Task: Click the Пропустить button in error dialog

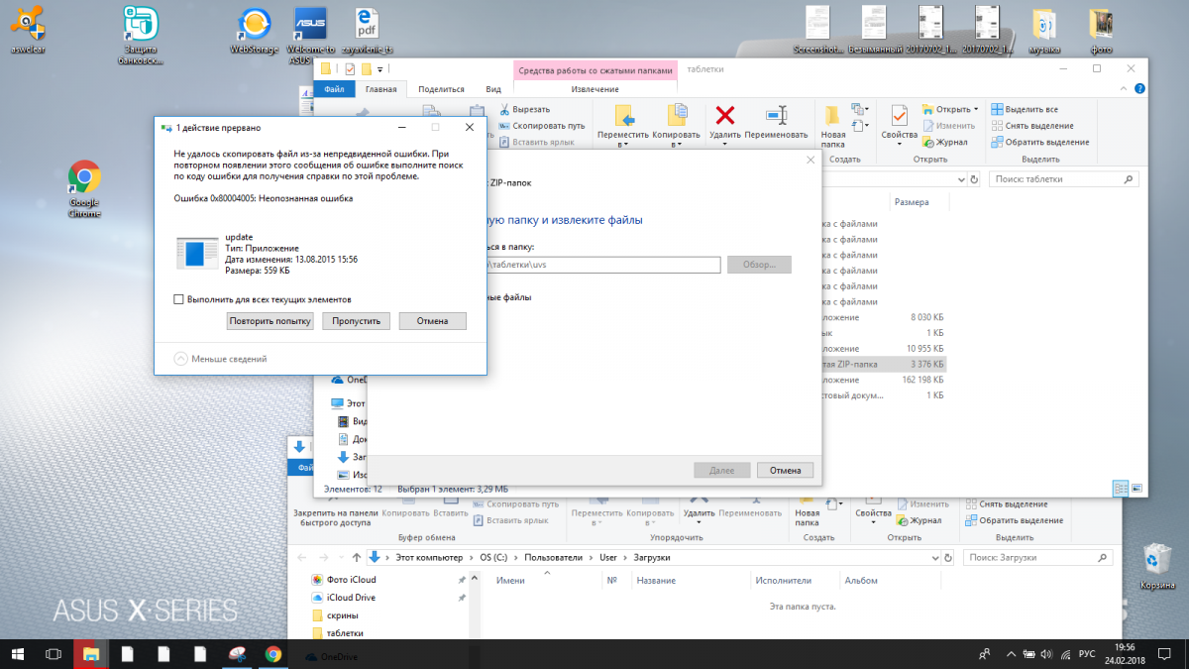Action: (x=357, y=321)
